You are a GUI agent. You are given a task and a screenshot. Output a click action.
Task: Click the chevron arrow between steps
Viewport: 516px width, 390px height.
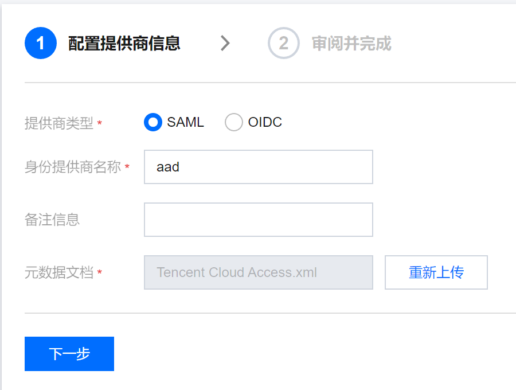coord(225,43)
